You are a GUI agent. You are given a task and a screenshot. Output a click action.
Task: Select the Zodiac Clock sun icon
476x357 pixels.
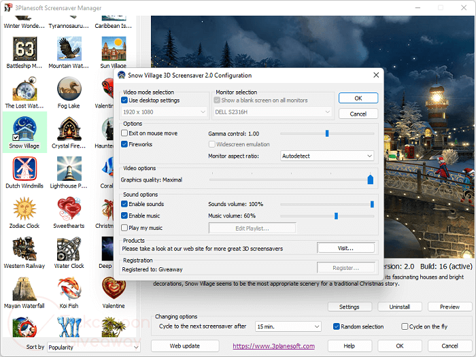pyautogui.click(x=24, y=209)
